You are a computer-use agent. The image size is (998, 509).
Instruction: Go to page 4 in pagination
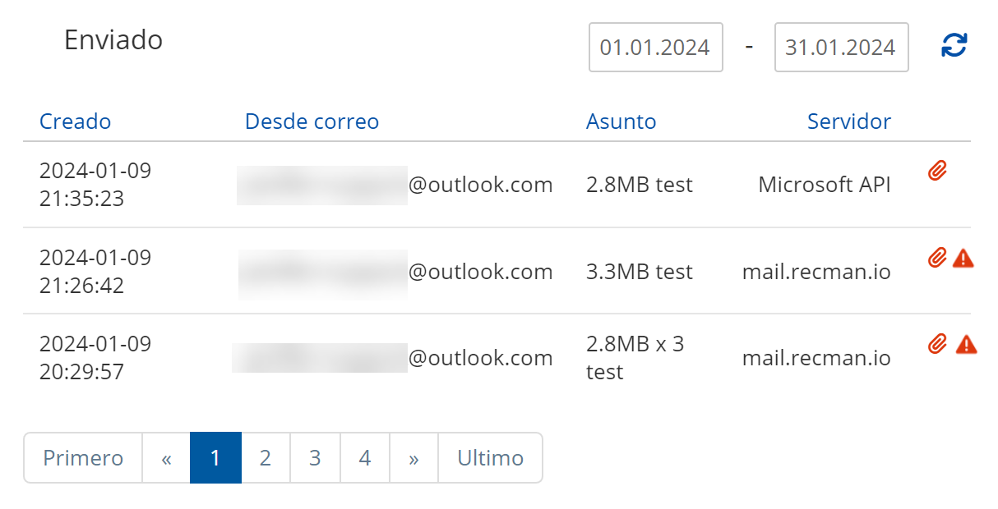pyautogui.click(x=365, y=457)
